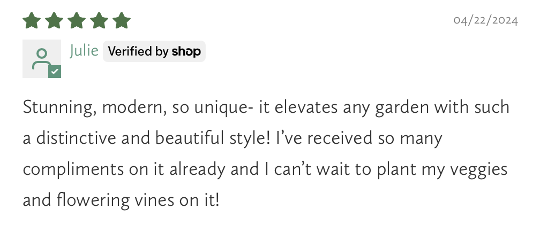The image size is (540, 232).
Task: Click the fifth green rating star
Action: pyautogui.click(x=122, y=21)
